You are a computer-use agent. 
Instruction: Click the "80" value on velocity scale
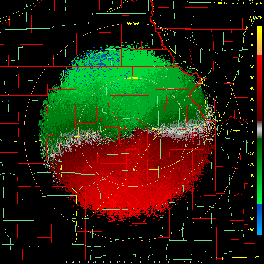click(252, 45)
